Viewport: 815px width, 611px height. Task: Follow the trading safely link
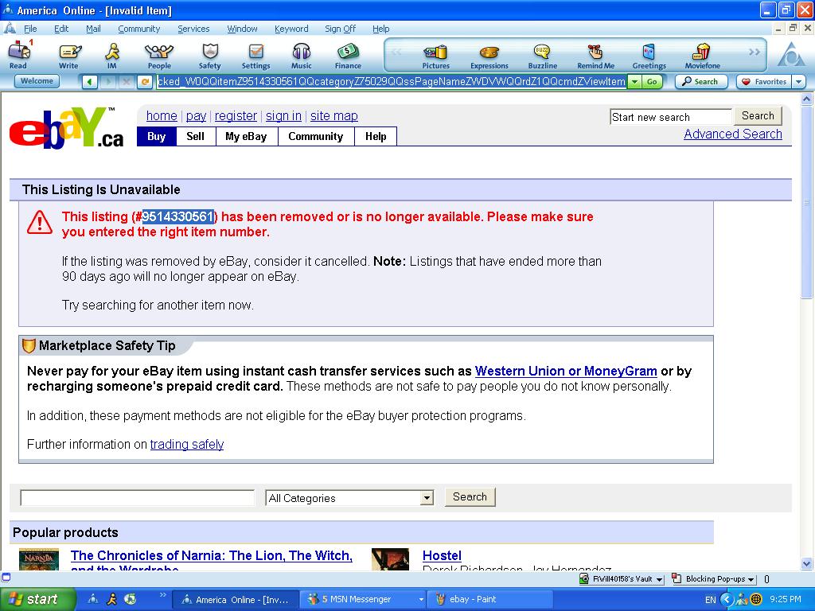(x=187, y=444)
